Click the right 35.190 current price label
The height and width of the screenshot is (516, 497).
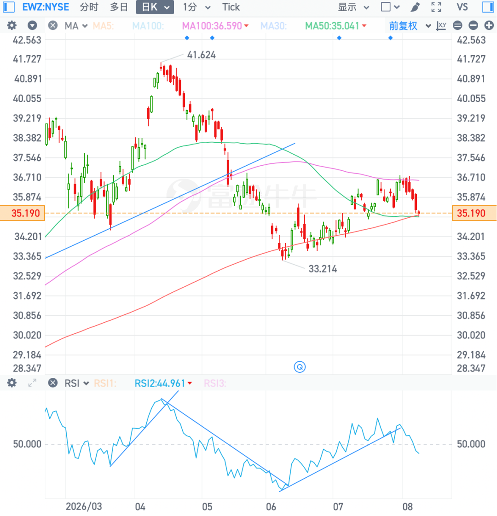474,213
